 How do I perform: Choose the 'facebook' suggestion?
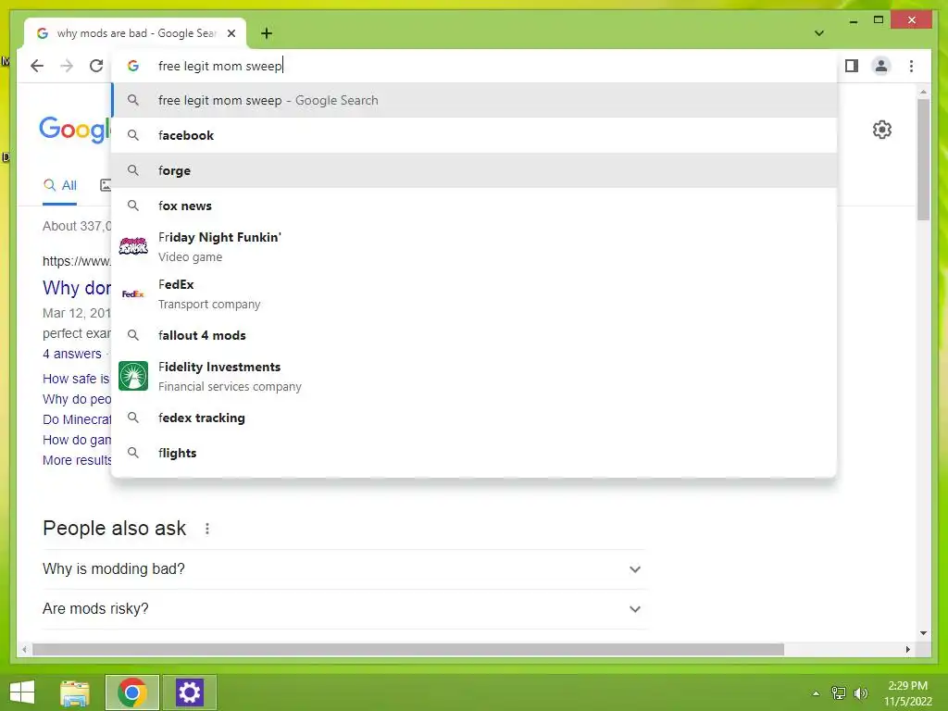tap(475, 135)
